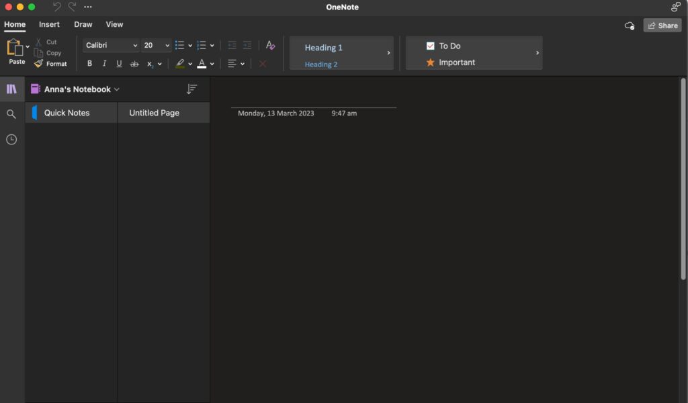Insert a bulleted list

(179, 45)
